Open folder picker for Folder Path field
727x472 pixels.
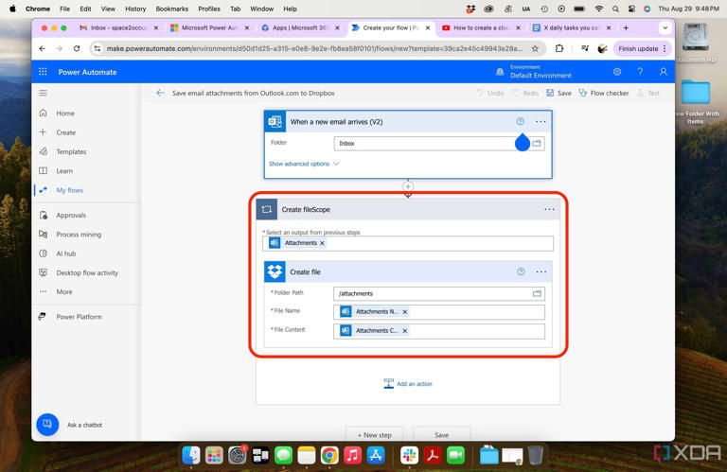tap(537, 294)
